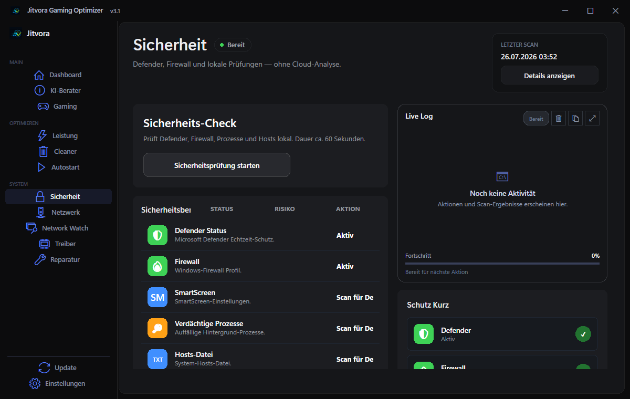630x399 pixels.
Task: Click the Netzwerk device icon
Action: [41, 212]
